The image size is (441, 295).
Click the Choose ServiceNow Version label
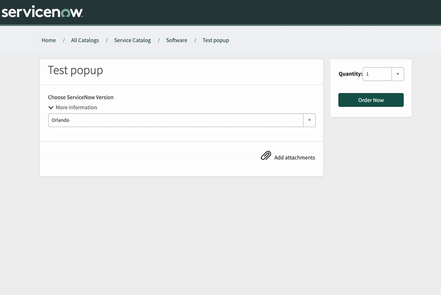pos(81,97)
